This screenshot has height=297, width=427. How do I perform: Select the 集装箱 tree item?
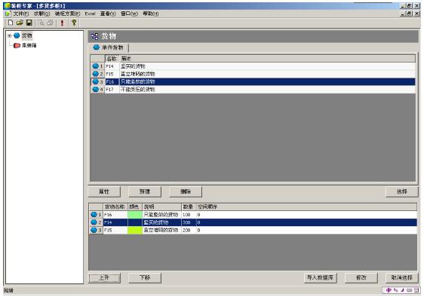[x=29, y=45]
